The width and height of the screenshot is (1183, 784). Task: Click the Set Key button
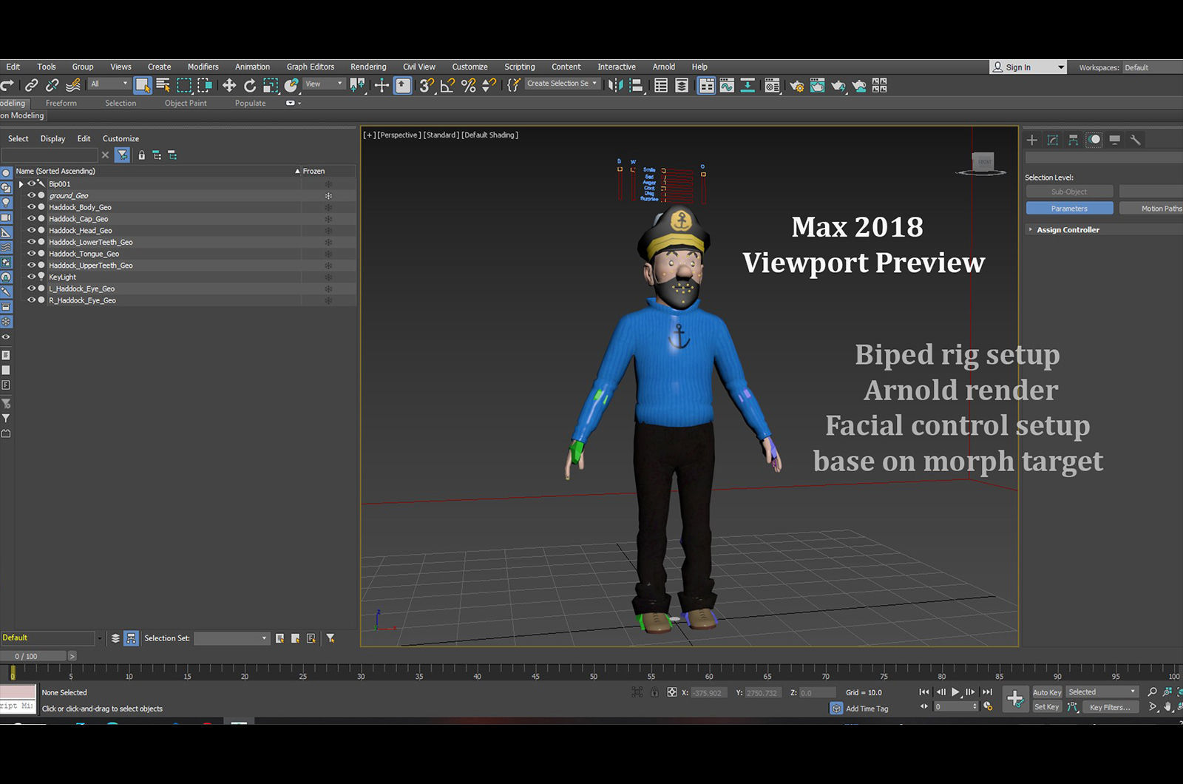point(1047,707)
